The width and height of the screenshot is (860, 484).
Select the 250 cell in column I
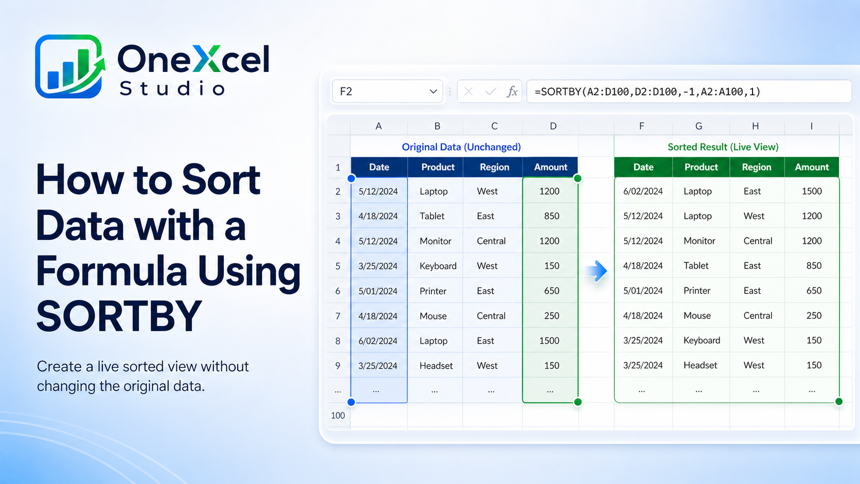812,316
